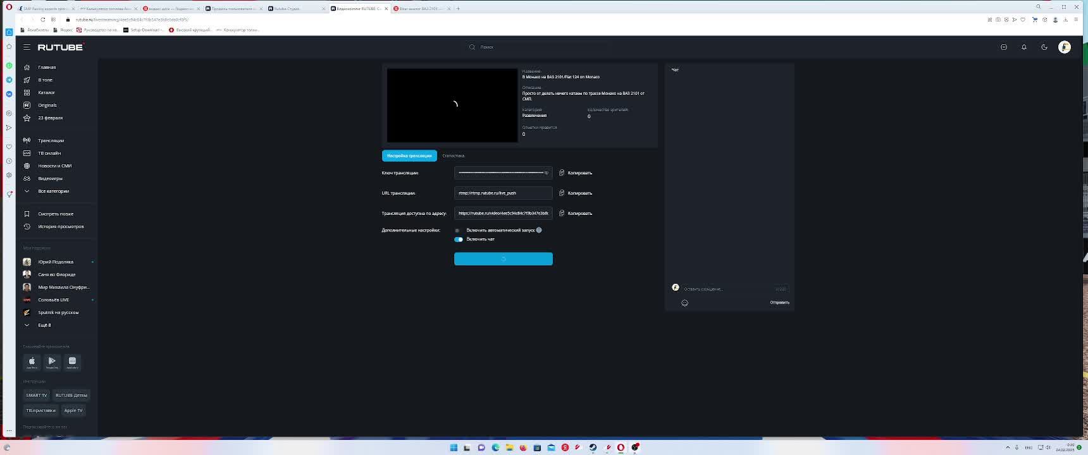Open a new browser tab

[x=458, y=8]
